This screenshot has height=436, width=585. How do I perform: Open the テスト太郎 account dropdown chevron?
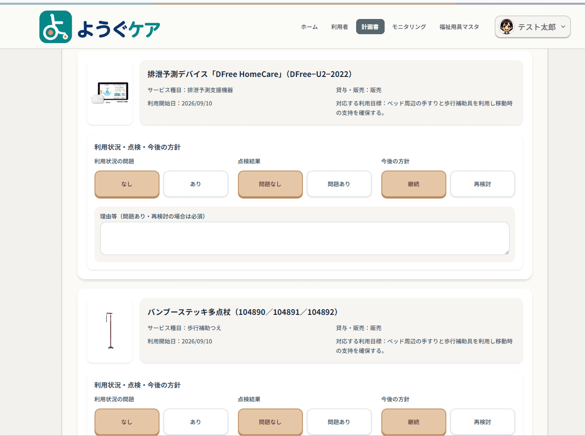563,27
